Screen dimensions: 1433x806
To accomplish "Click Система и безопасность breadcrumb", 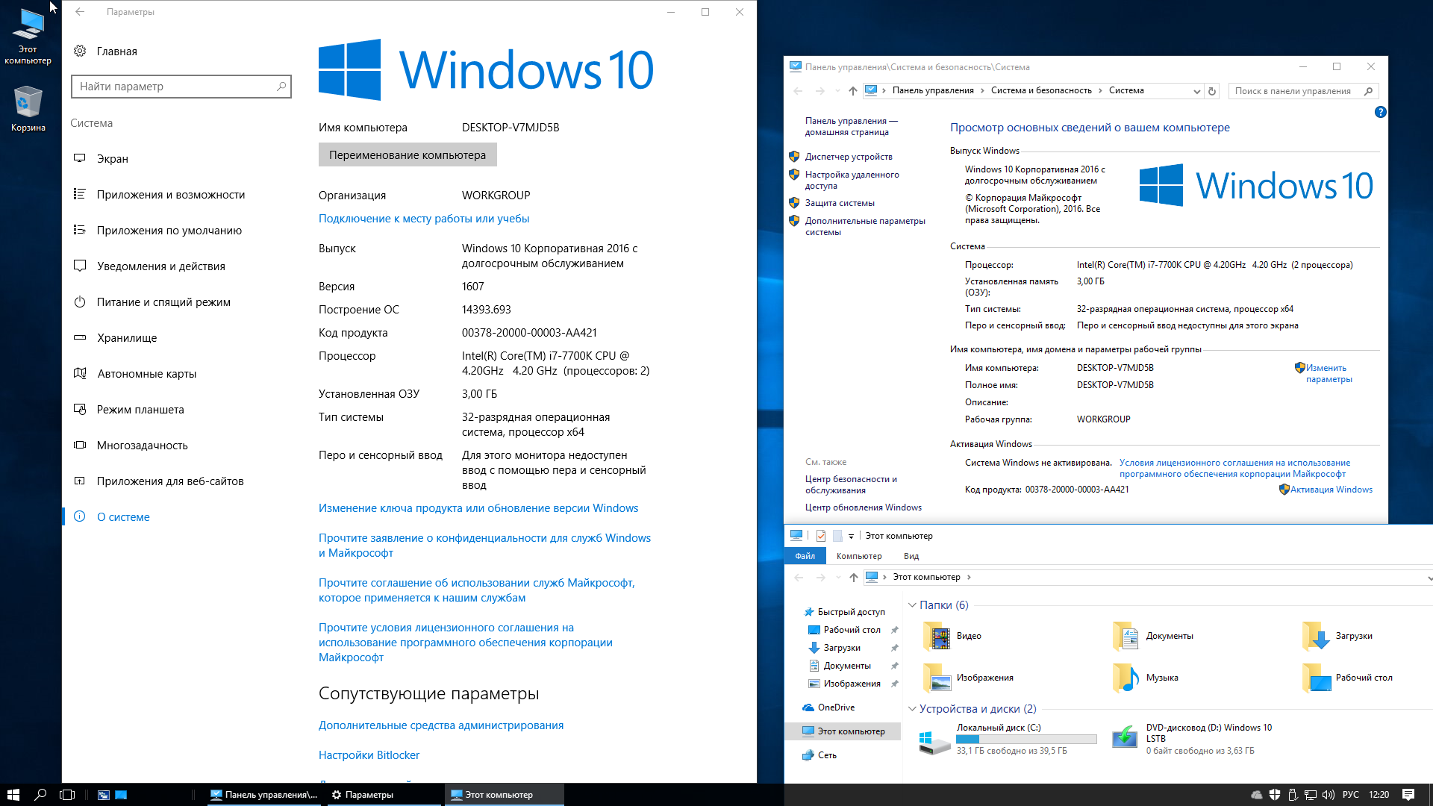I will 1041,90.
